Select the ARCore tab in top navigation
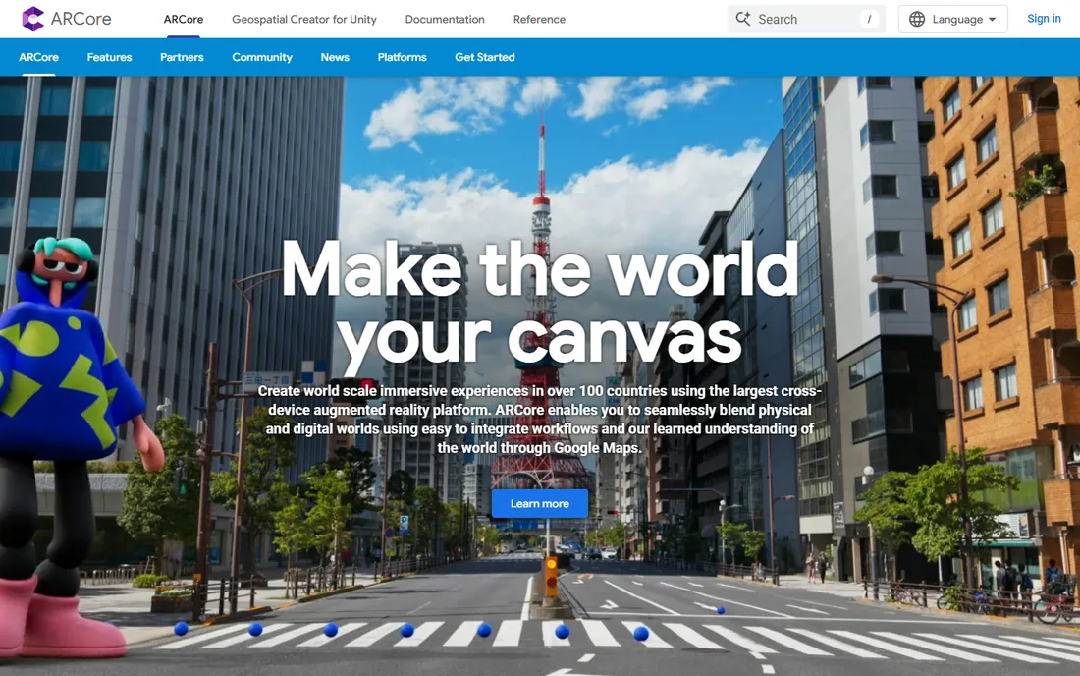The width and height of the screenshot is (1080, 676). click(x=184, y=20)
